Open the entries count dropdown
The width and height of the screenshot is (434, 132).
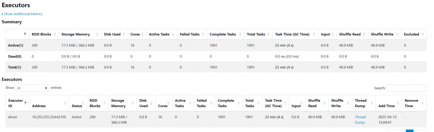point(32,88)
